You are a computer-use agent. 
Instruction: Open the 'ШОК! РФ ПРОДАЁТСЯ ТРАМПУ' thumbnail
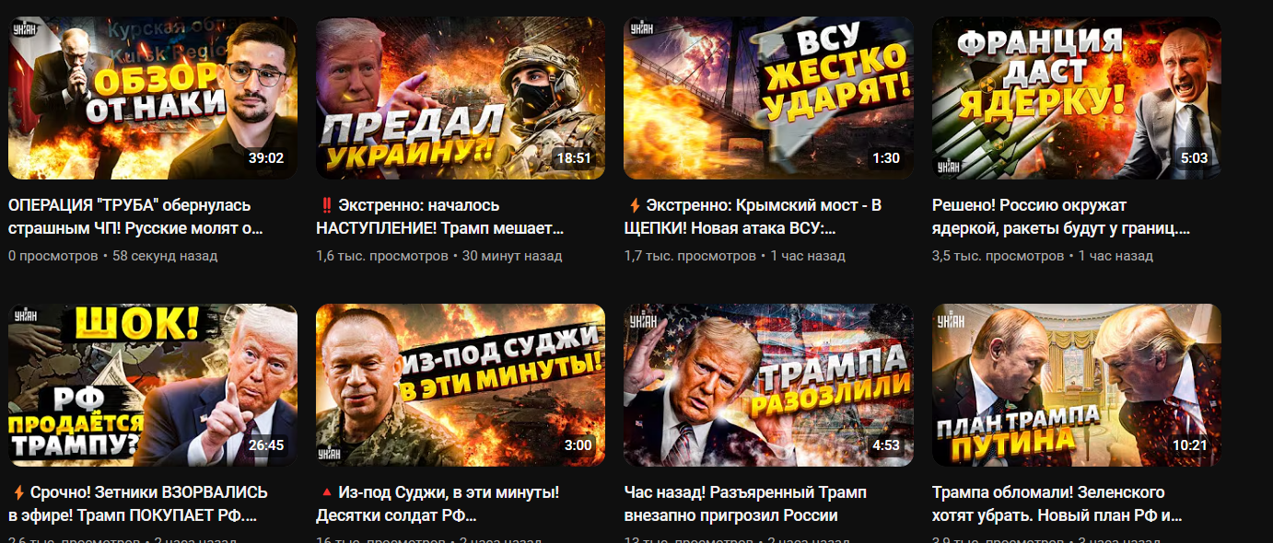tap(153, 386)
